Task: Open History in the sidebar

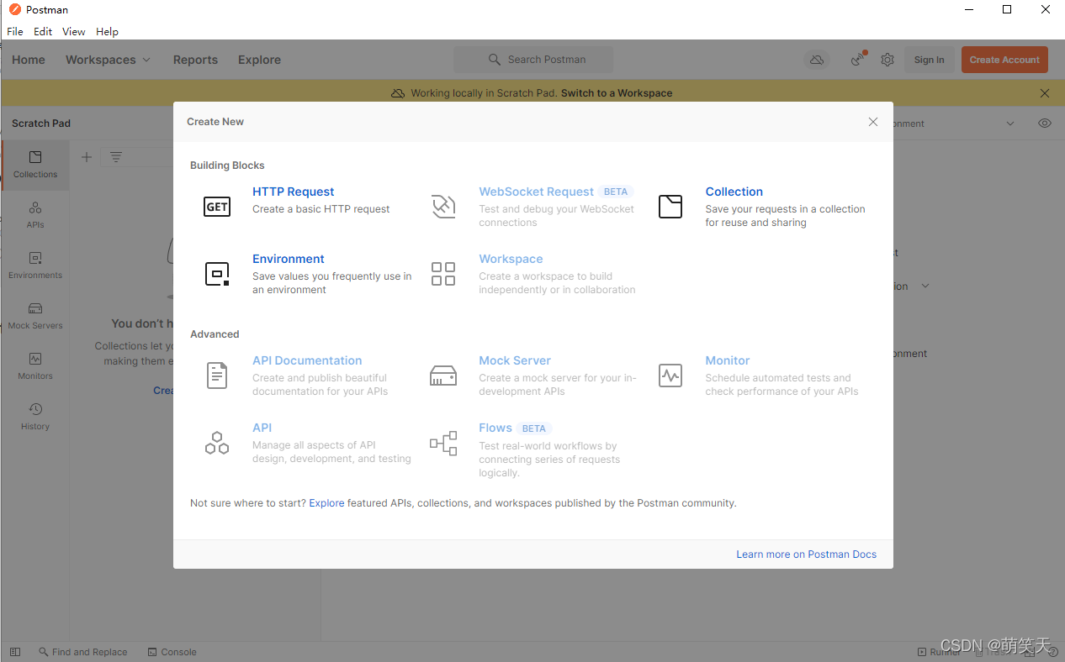Action: 35,417
